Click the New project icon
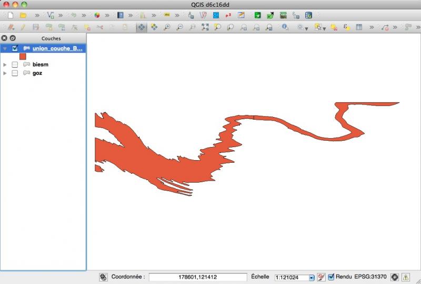 pyautogui.click(x=10, y=15)
